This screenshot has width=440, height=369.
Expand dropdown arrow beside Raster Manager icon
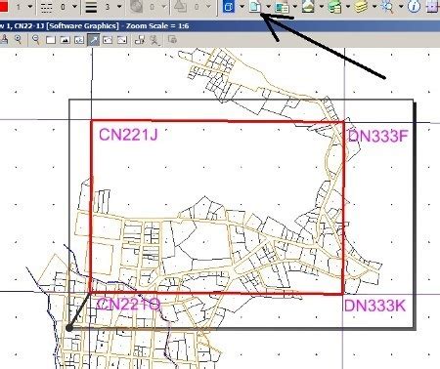(x=295, y=6)
